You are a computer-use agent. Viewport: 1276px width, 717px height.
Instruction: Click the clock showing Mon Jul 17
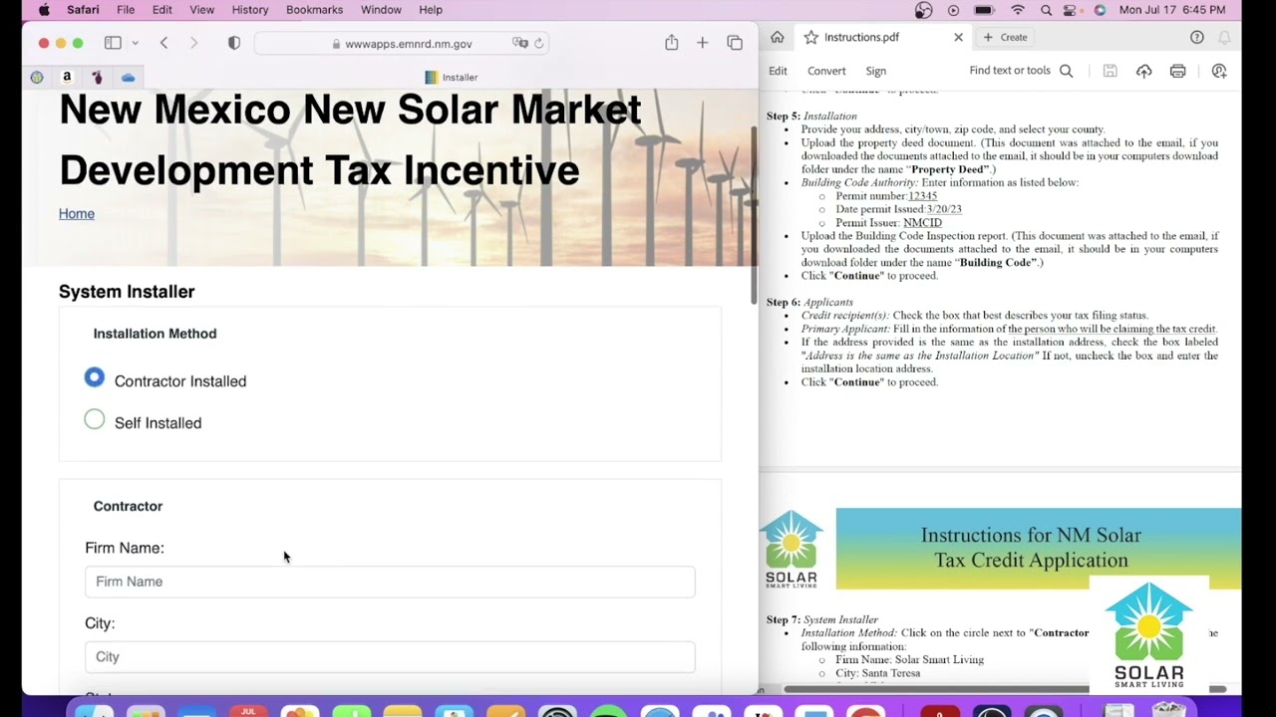[x=1172, y=10]
